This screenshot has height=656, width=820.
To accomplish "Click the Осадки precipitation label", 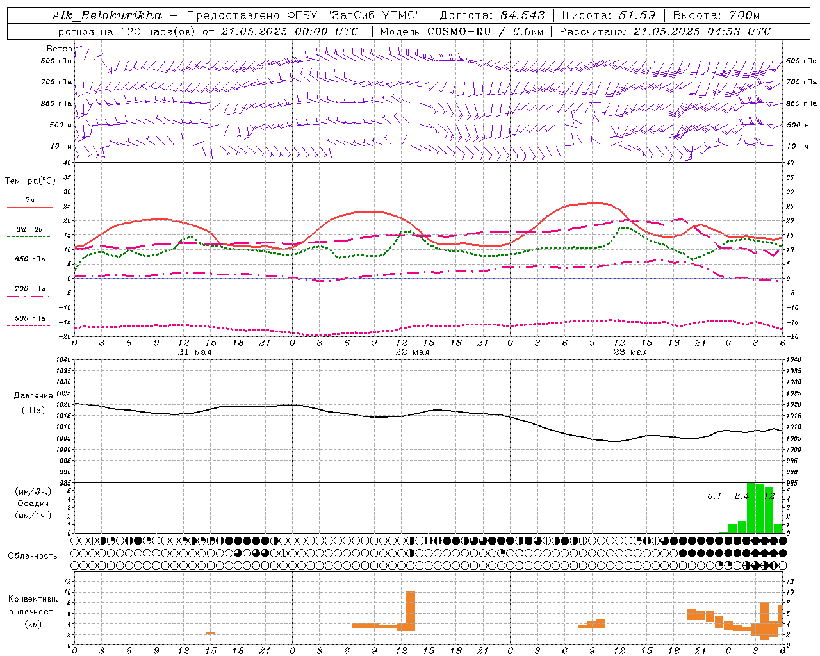I will coord(33,504).
